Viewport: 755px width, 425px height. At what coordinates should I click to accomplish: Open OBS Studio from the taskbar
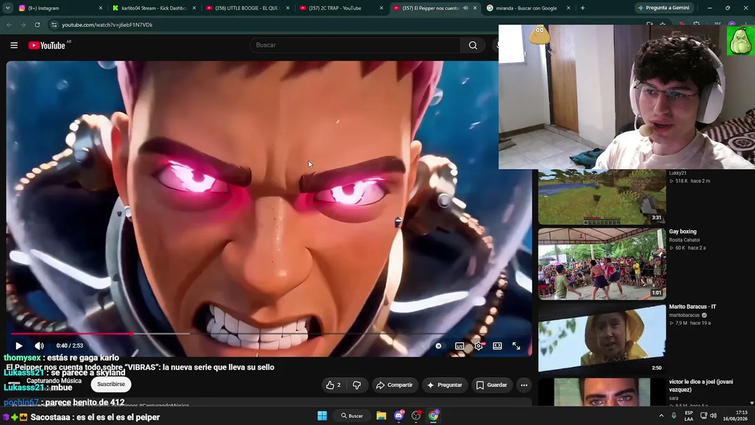coord(416,416)
